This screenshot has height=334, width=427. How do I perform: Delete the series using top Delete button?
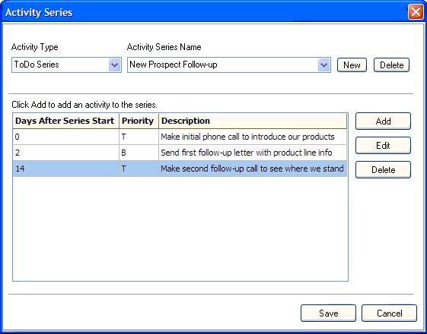391,65
